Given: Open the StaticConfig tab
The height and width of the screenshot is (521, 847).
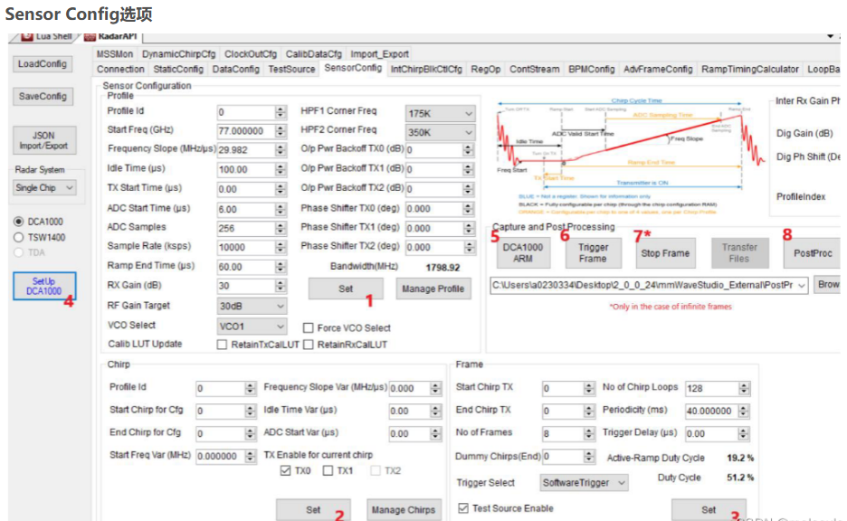Looking at the screenshot, I should 178,69.
